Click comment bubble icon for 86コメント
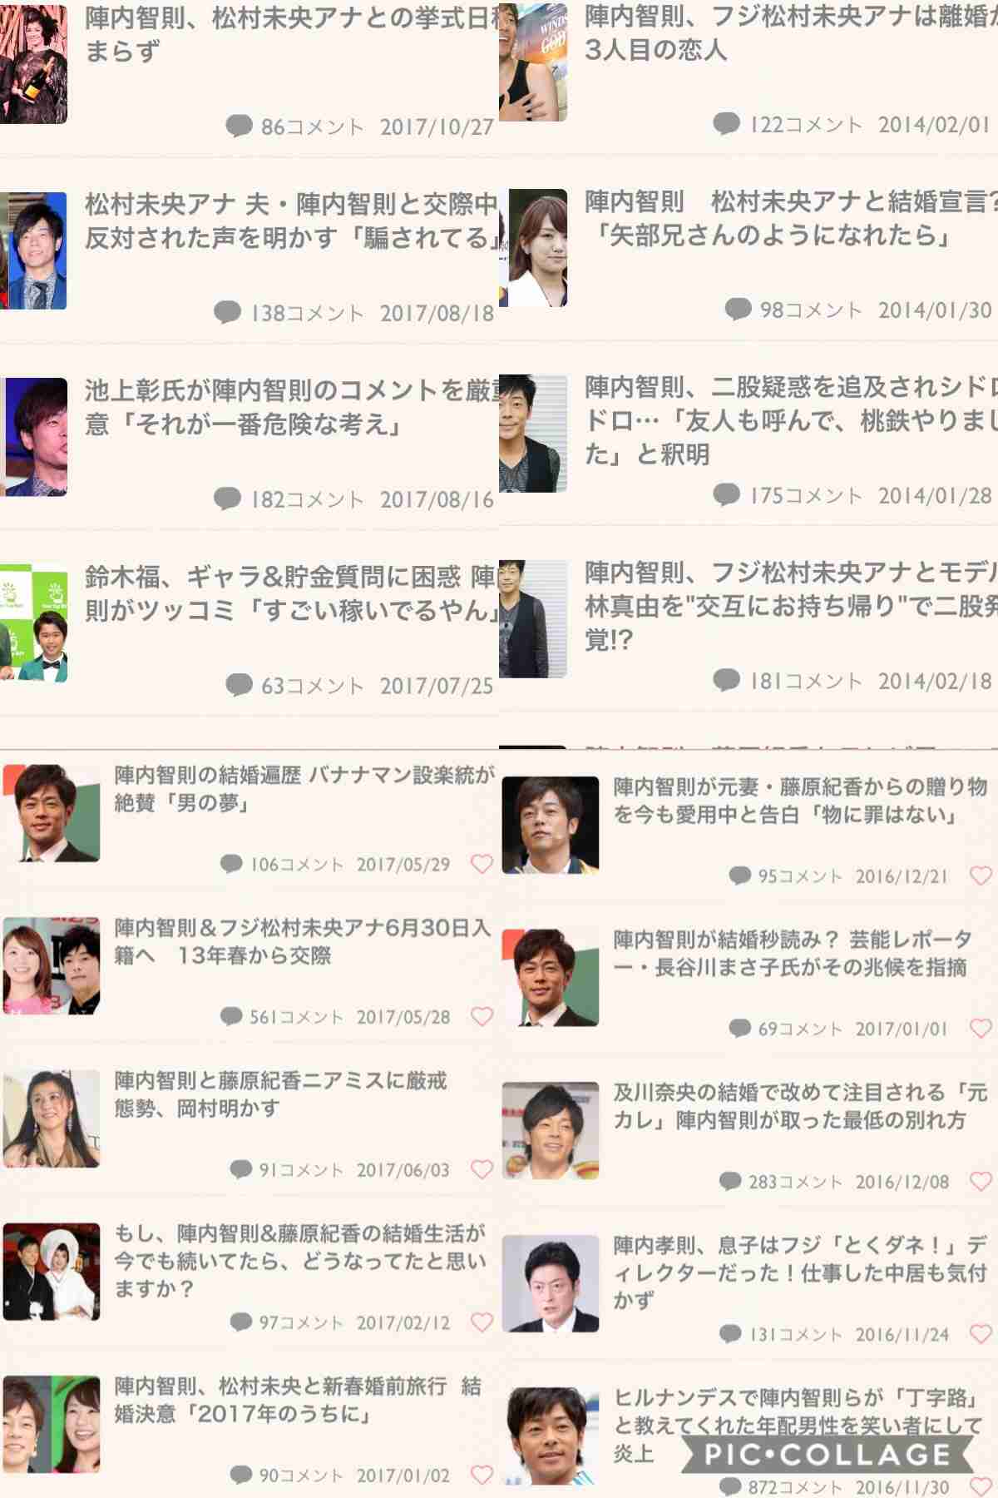 click(x=239, y=126)
